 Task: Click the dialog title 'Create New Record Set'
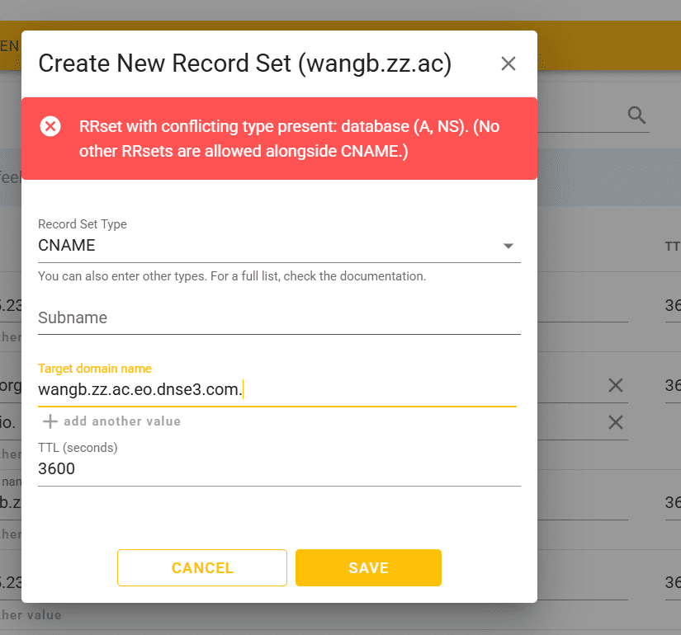[244, 64]
